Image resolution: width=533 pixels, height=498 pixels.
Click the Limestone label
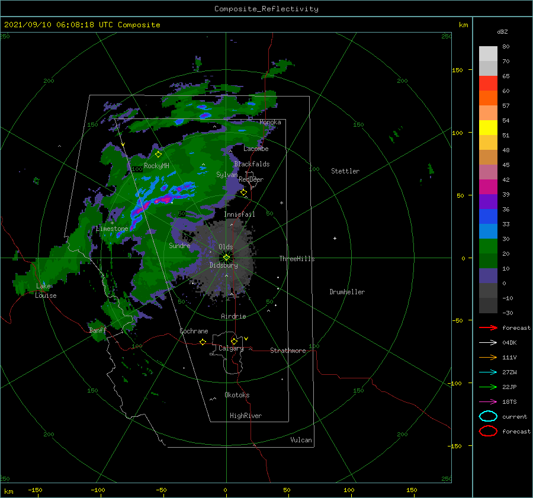tap(112, 229)
